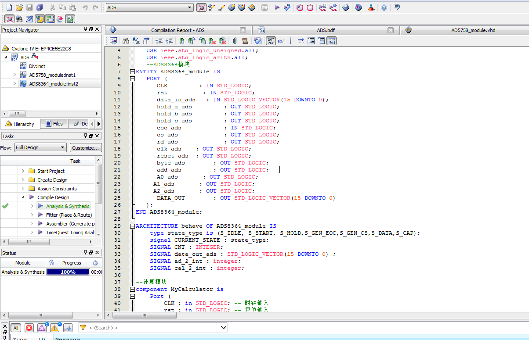Viewport: 529px width, 340px height.
Task: Click the Start Compilation play icon
Action: [x=277, y=7]
